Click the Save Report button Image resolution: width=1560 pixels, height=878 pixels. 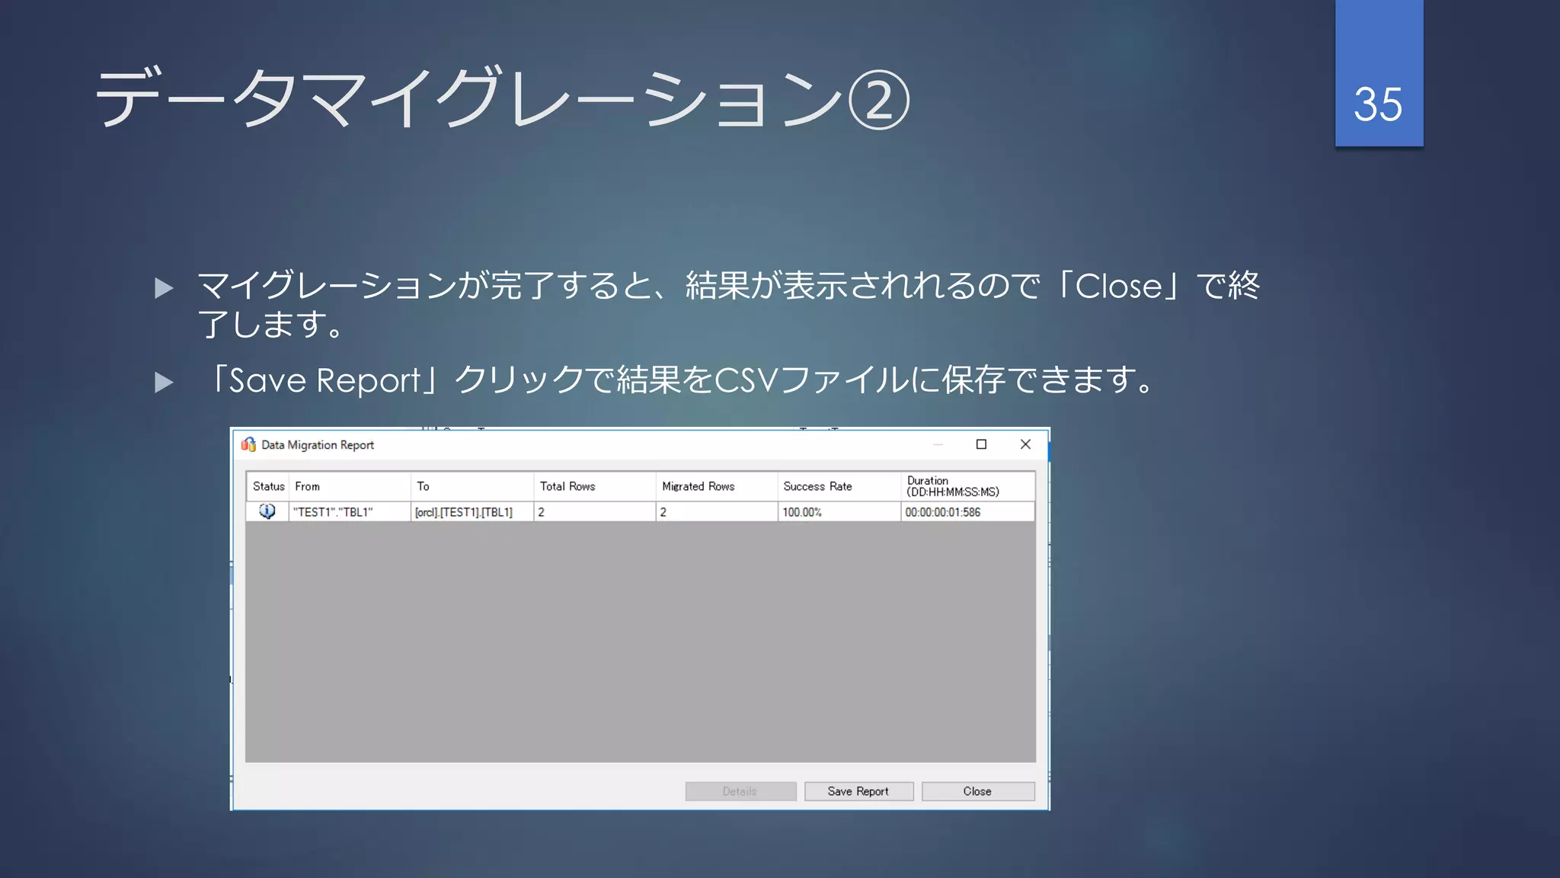[858, 791]
